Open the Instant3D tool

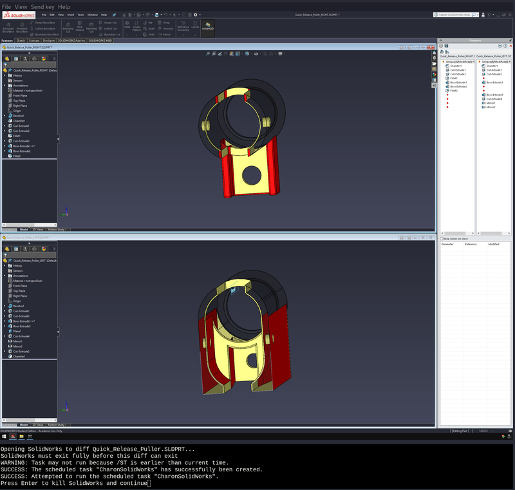(x=207, y=26)
